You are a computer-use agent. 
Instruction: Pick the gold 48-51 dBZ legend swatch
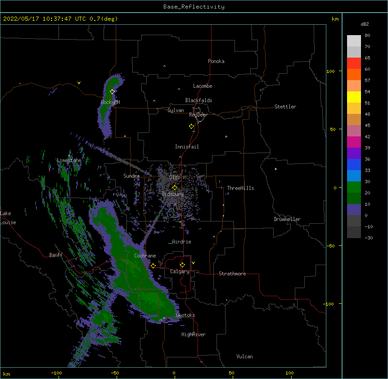coord(354,108)
